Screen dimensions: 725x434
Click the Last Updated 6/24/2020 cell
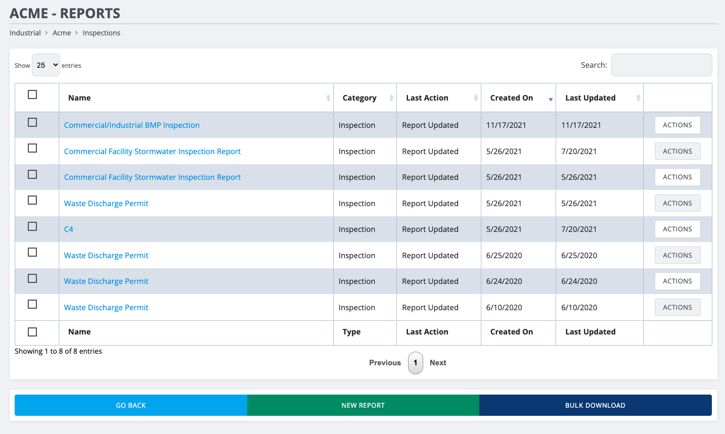579,281
